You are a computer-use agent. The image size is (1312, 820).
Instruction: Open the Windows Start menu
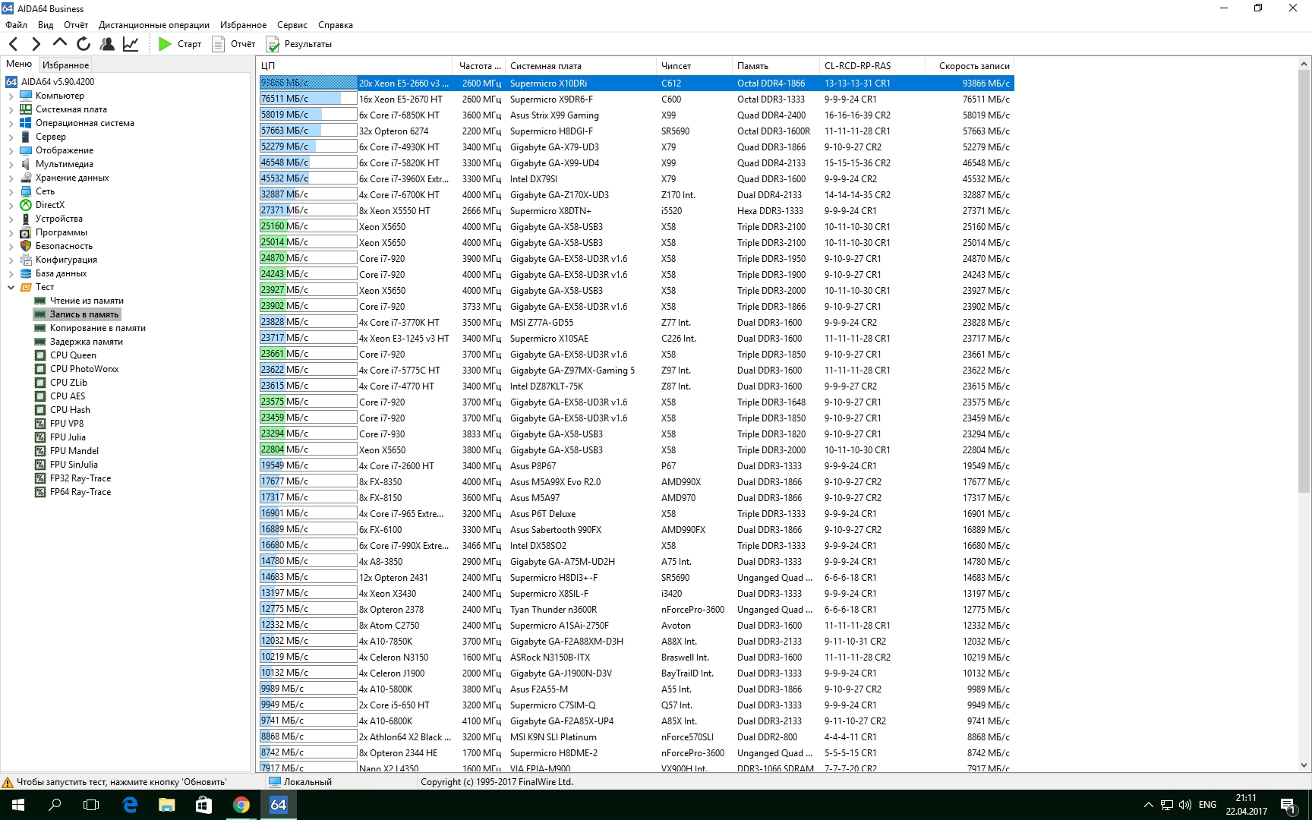[x=18, y=805]
